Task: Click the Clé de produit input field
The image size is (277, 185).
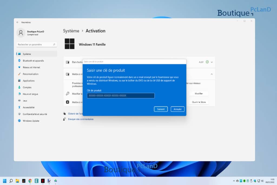Action: [121, 96]
